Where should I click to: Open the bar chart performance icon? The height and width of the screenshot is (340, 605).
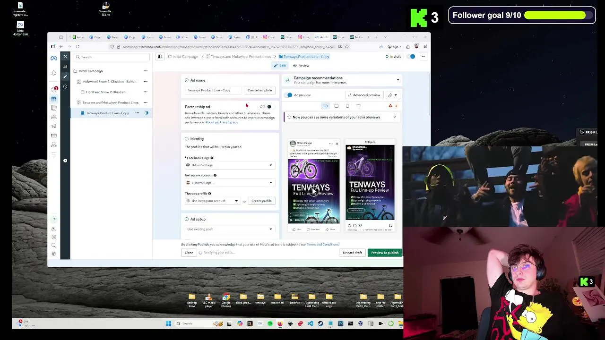(65, 67)
